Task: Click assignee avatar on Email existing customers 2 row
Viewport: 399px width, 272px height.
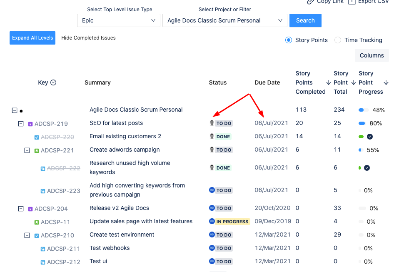Action: [212, 136]
